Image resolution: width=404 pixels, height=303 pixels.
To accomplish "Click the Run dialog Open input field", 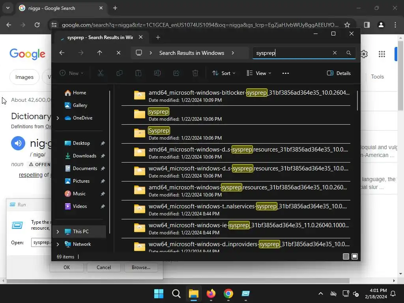I will 41,243.
